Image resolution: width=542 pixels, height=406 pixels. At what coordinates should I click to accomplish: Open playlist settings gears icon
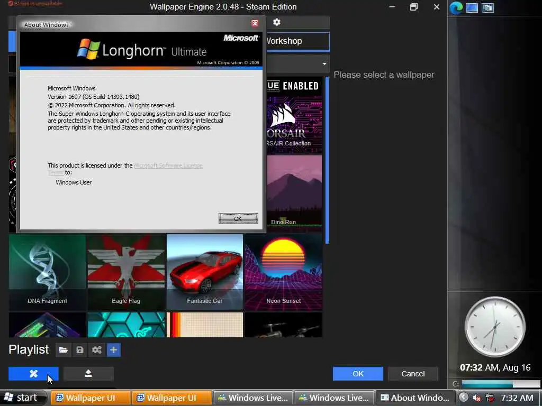[x=97, y=350]
